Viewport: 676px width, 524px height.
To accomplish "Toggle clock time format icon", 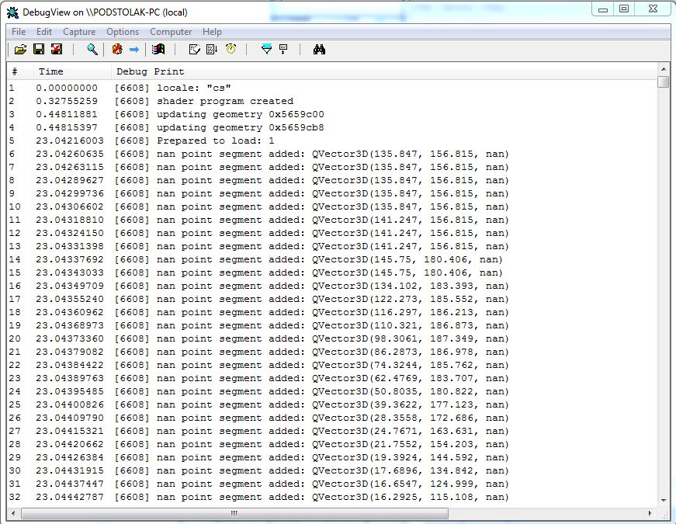I will (231, 49).
